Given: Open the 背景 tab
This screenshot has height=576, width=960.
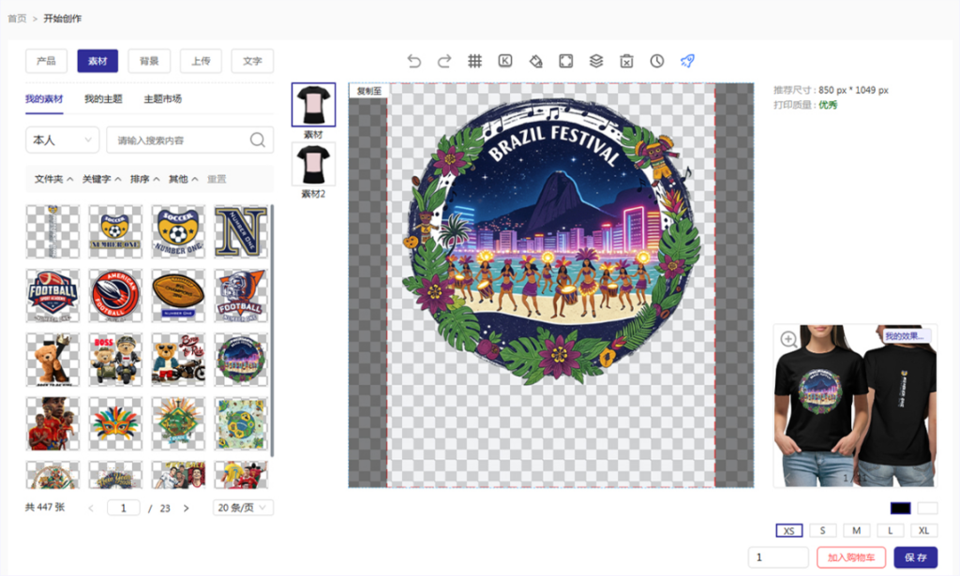Looking at the screenshot, I should (x=149, y=61).
